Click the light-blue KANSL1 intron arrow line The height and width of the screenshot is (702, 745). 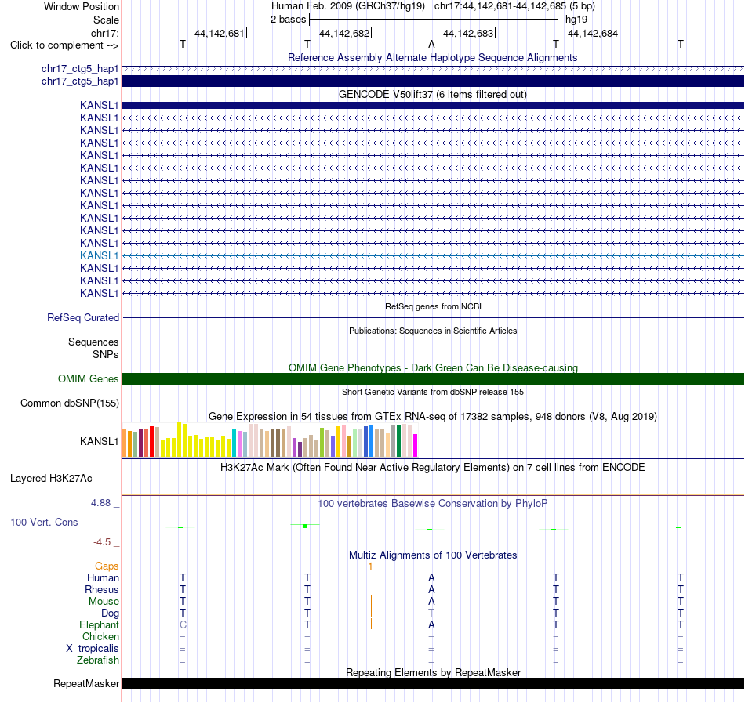pyautogui.click(x=433, y=256)
